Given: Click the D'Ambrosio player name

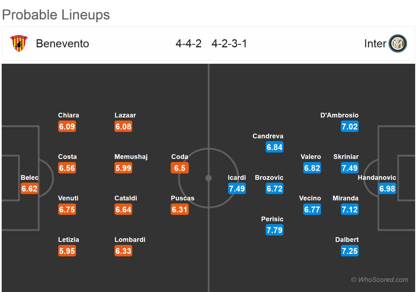Looking at the screenshot, I should pyautogui.click(x=339, y=115).
